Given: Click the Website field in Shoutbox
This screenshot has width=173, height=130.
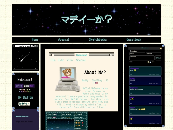Looking at the screenshot, I should pyautogui.click(x=153, y=54).
